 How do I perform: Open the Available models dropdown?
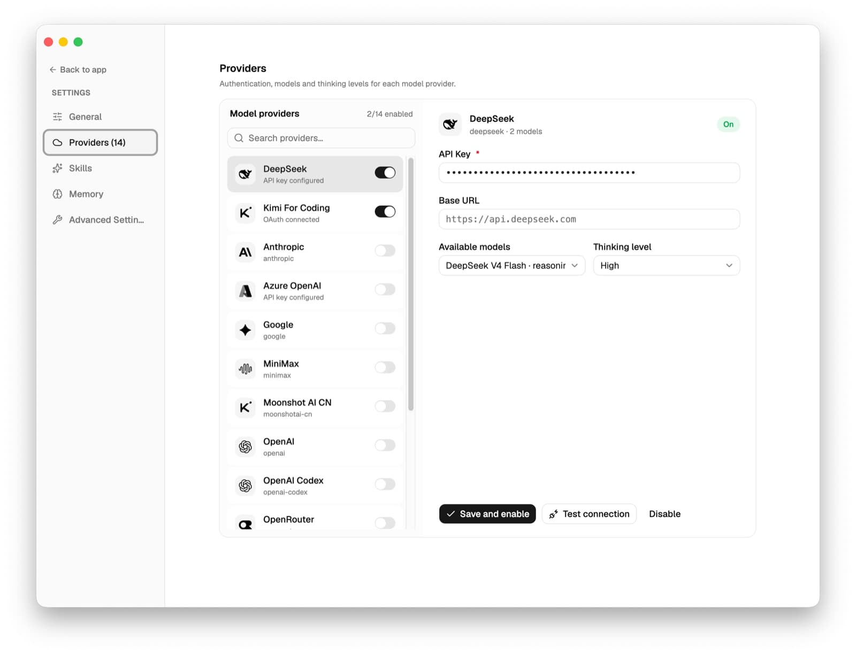pyautogui.click(x=512, y=266)
